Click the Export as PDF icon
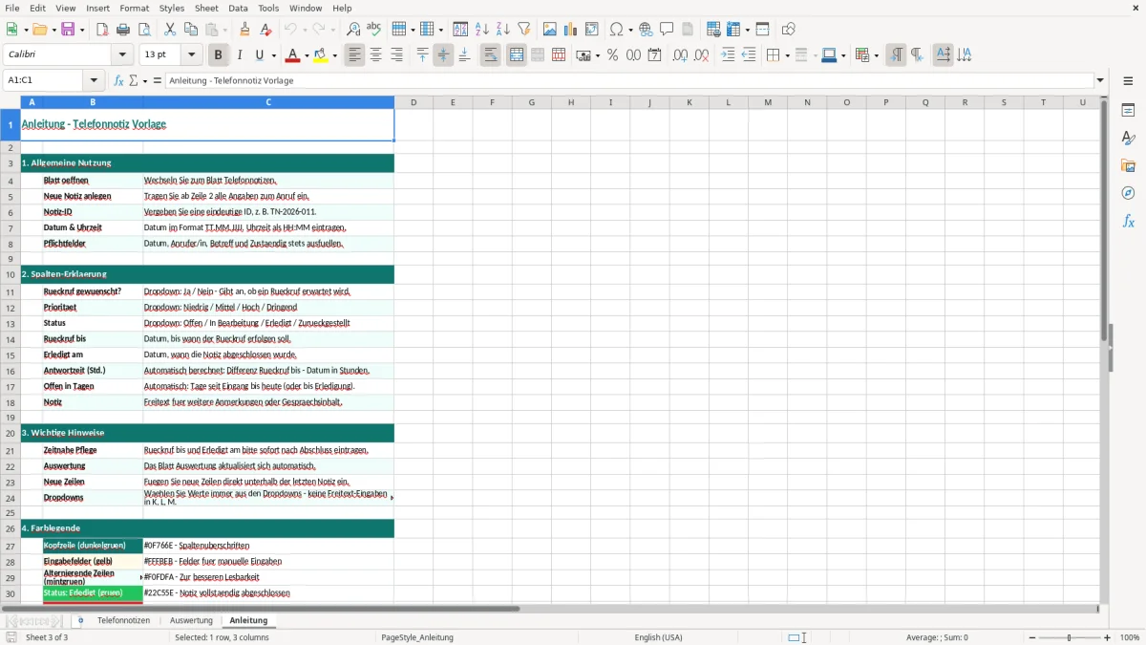 pyautogui.click(x=102, y=30)
